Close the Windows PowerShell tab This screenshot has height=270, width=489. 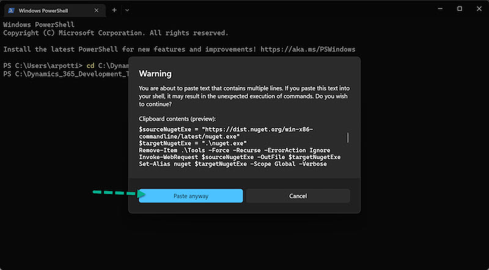click(x=97, y=10)
